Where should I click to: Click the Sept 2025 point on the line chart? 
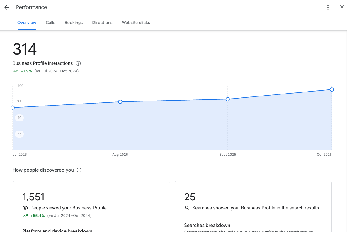[x=227, y=99]
